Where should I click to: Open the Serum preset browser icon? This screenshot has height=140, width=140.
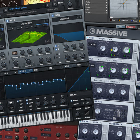(x=55, y=4)
